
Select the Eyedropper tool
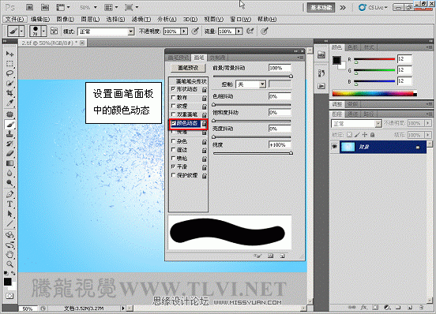[x=9, y=103]
